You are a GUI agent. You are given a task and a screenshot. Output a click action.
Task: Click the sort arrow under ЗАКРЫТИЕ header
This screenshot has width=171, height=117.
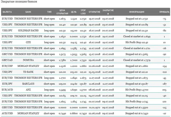pyautogui.click(x=108, y=14)
